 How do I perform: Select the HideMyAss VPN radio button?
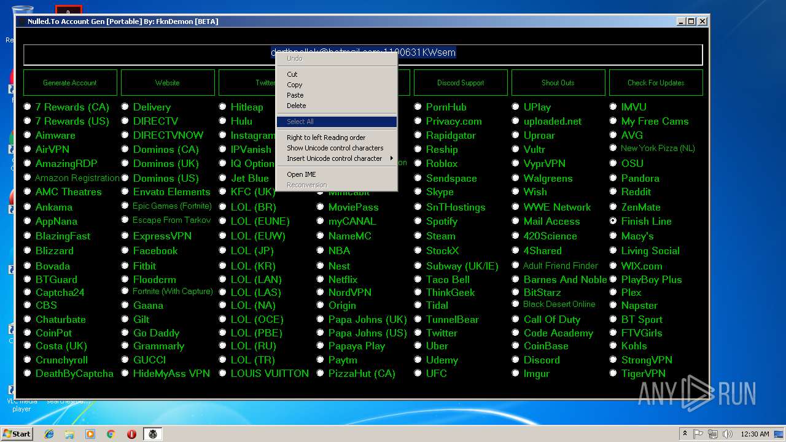(x=125, y=373)
